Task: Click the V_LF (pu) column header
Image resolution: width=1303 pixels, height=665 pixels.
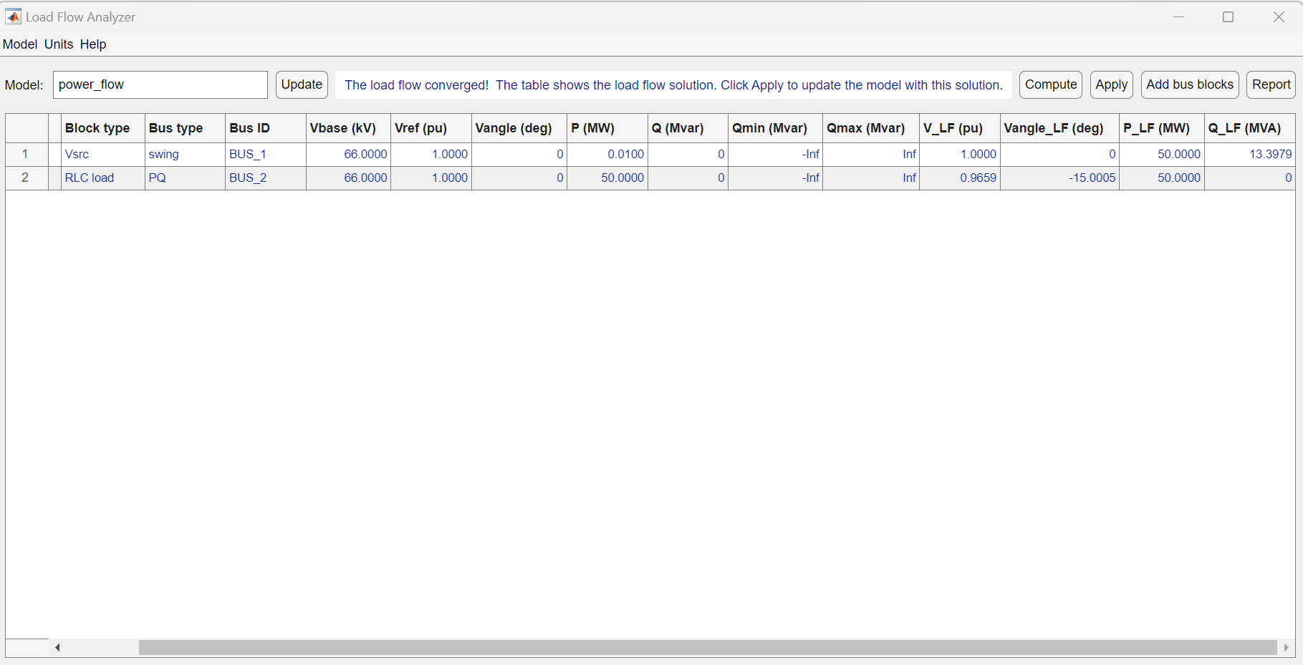Action: pos(953,128)
